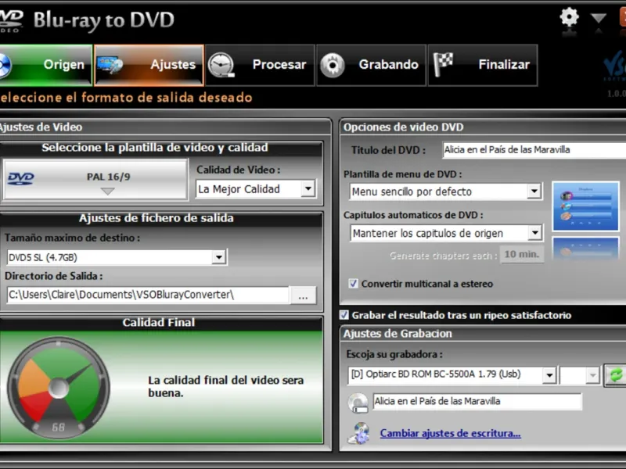Screen dimensions: 626x469
Task: Select the DVD menu template preview thumbnail
Action: [x=585, y=206]
